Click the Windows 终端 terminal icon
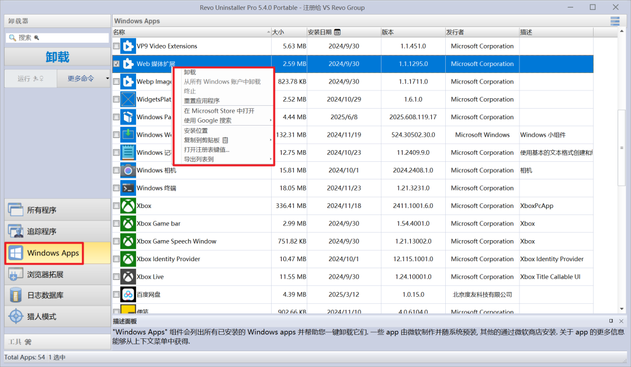 click(128, 188)
